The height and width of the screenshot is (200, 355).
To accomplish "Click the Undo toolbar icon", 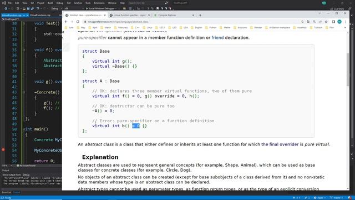I will coord(38,9).
